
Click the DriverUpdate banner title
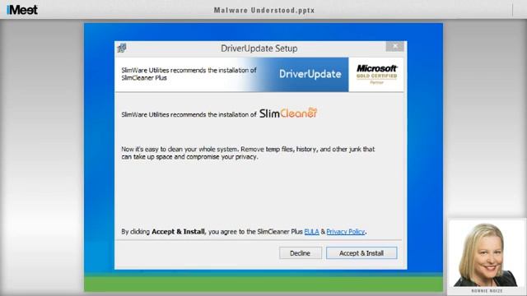coord(310,74)
